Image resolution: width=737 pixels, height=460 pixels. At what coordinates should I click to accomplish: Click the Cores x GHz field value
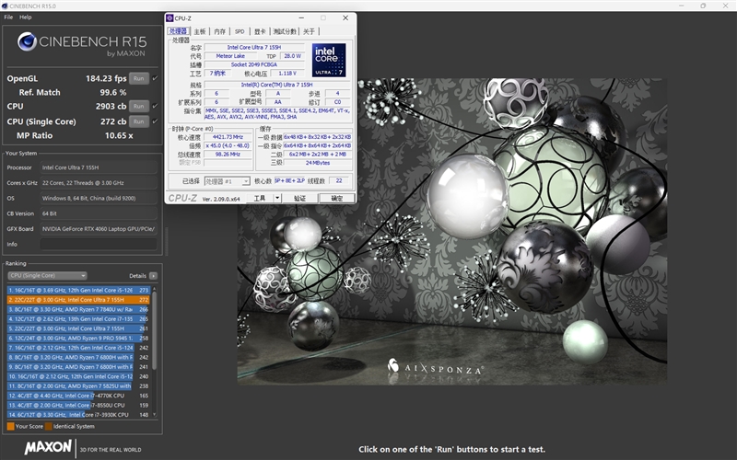click(x=99, y=182)
